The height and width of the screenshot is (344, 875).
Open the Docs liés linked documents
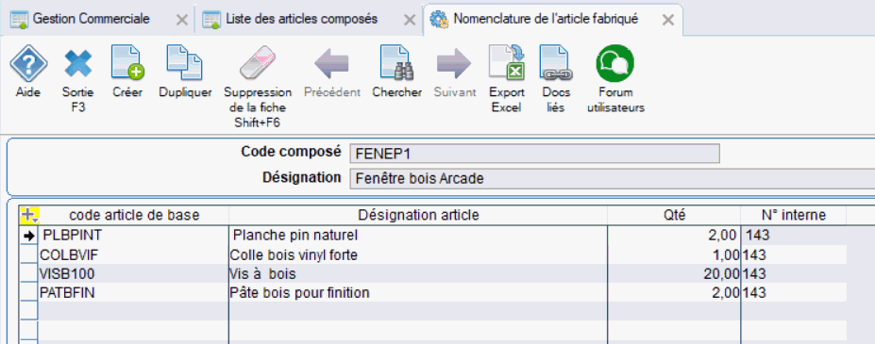point(553,62)
